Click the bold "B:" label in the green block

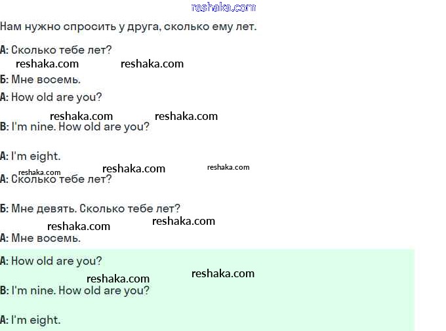[x=4, y=290]
